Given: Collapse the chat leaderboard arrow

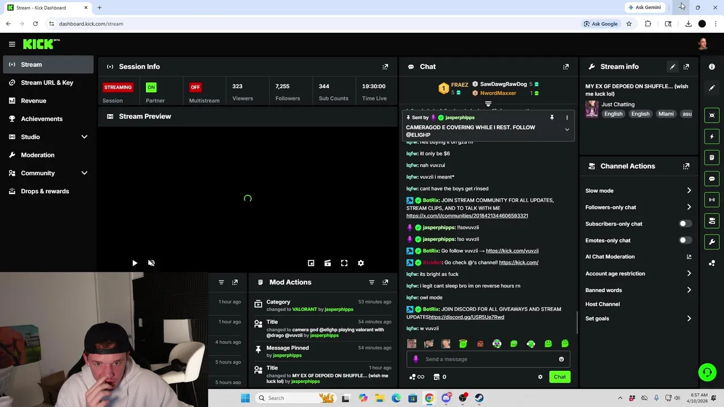Looking at the screenshot, I should click(488, 104).
